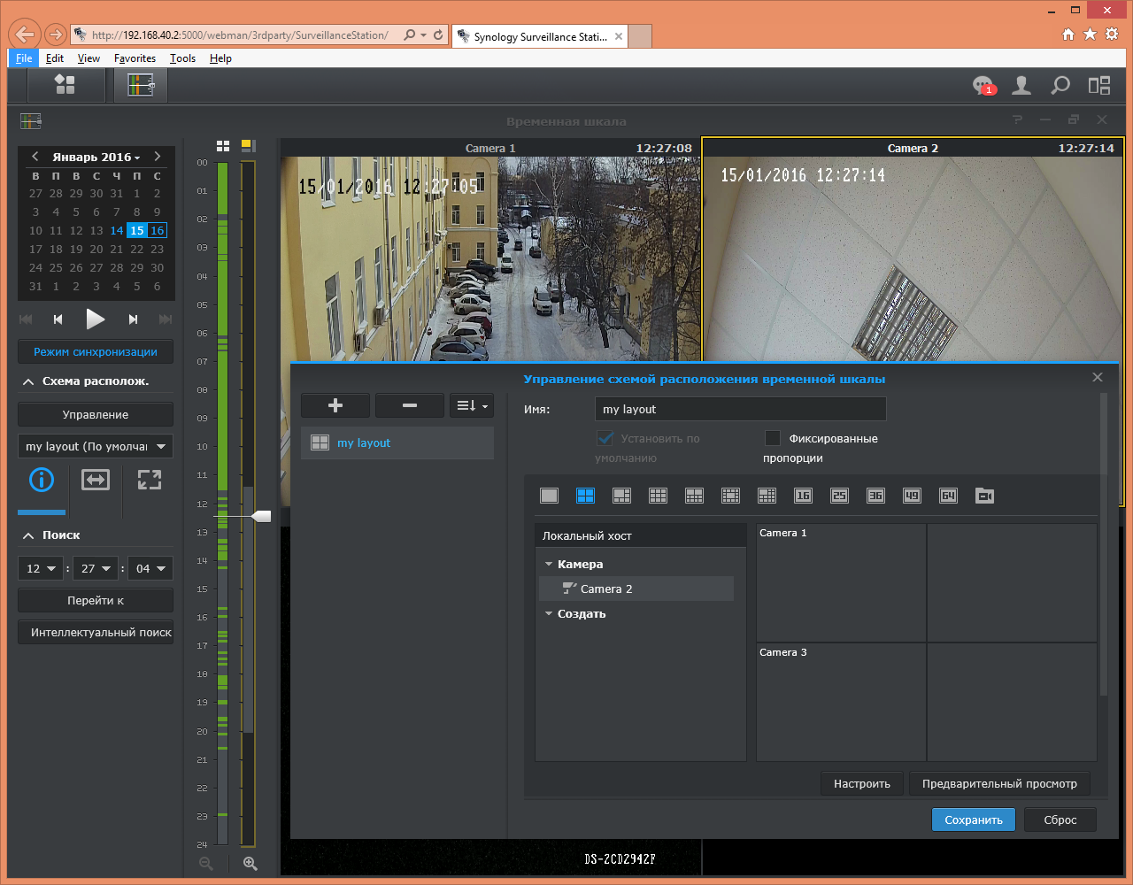
Task: Select the 64-channel layout icon
Action: click(x=948, y=496)
